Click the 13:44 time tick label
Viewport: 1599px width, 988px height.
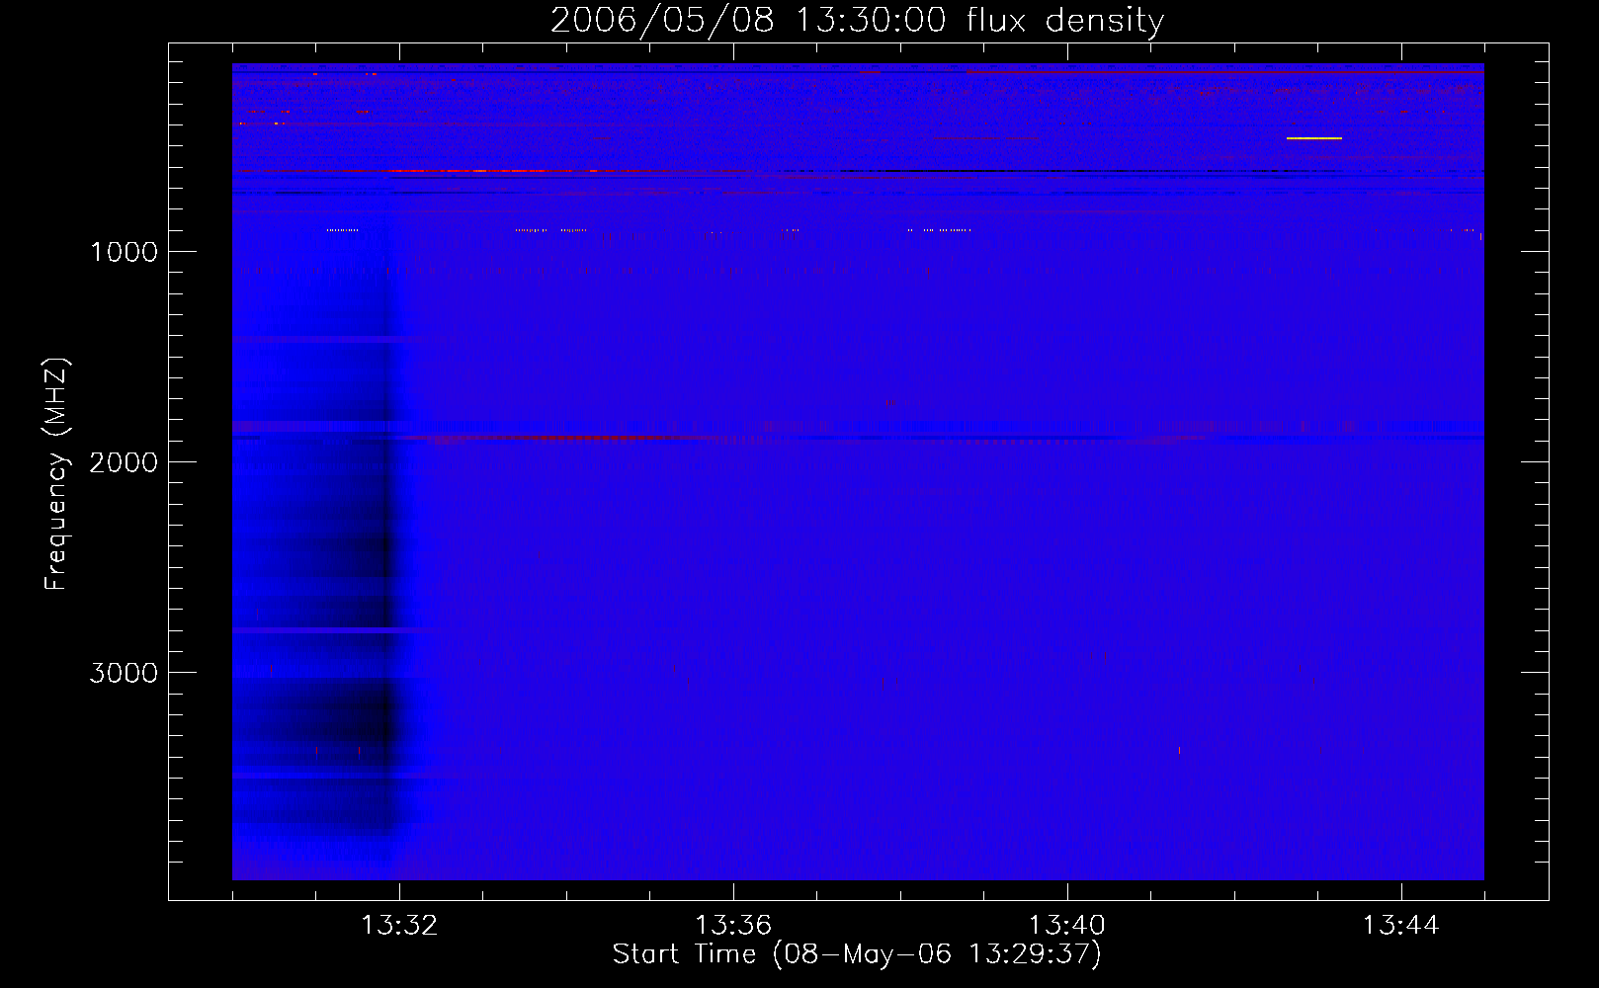(1401, 926)
